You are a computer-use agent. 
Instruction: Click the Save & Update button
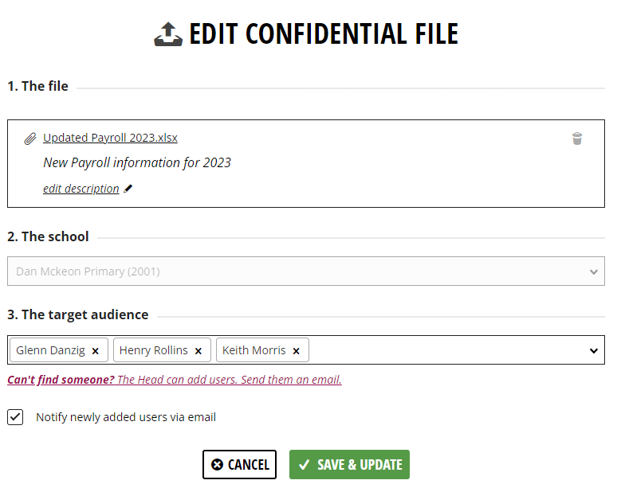(349, 464)
